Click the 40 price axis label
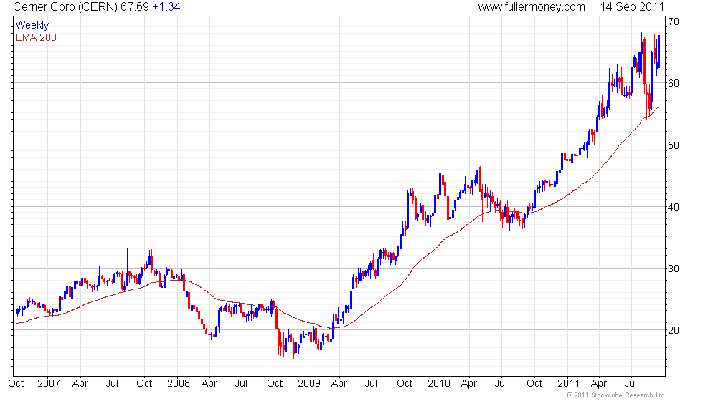The width and height of the screenshot is (703, 401). pyautogui.click(x=674, y=207)
